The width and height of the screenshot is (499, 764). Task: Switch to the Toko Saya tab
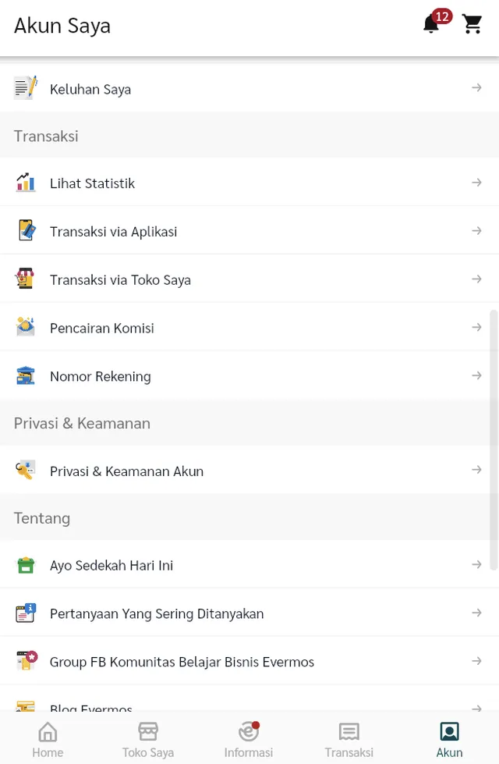pyautogui.click(x=148, y=738)
